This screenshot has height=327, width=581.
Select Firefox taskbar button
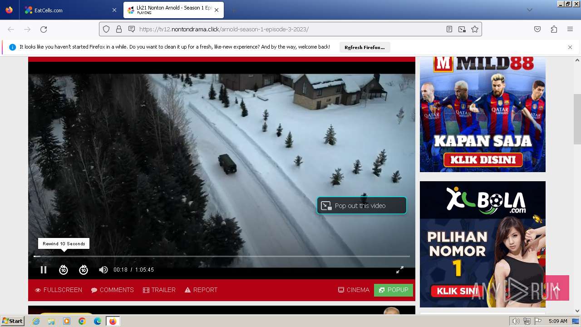(113, 321)
